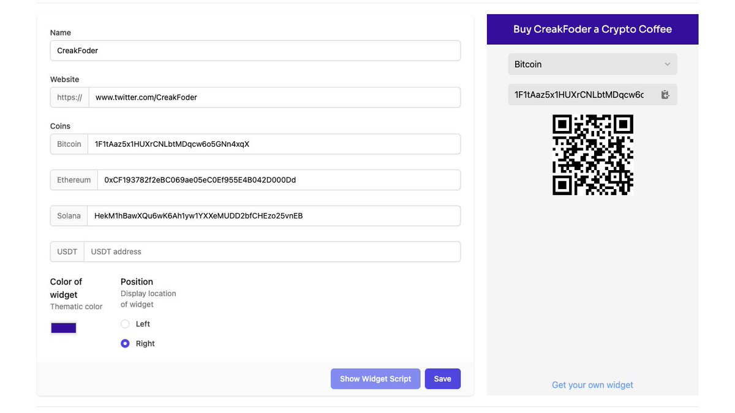Click the Solana prefix label

coord(69,216)
